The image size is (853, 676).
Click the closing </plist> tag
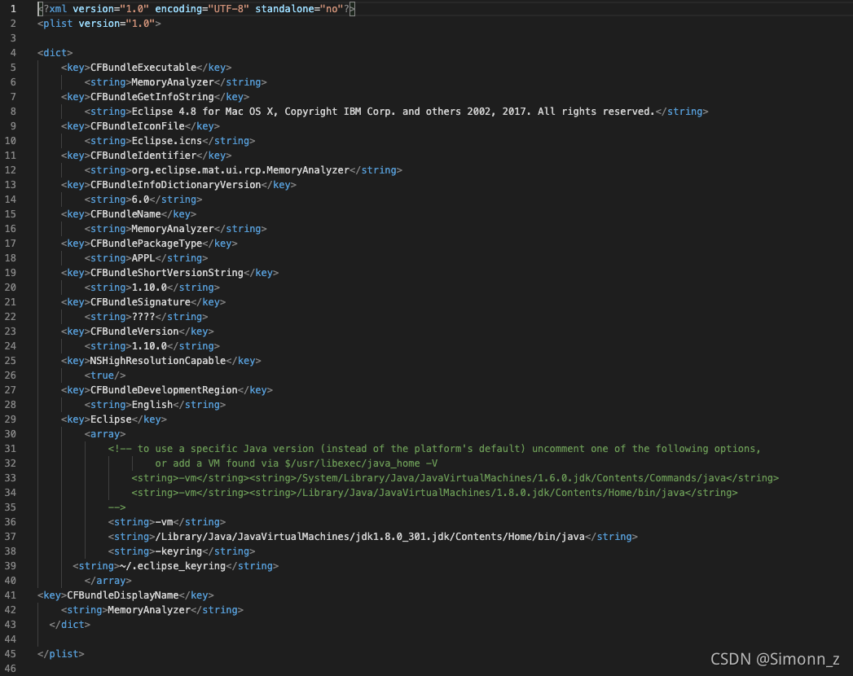[61, 654]
